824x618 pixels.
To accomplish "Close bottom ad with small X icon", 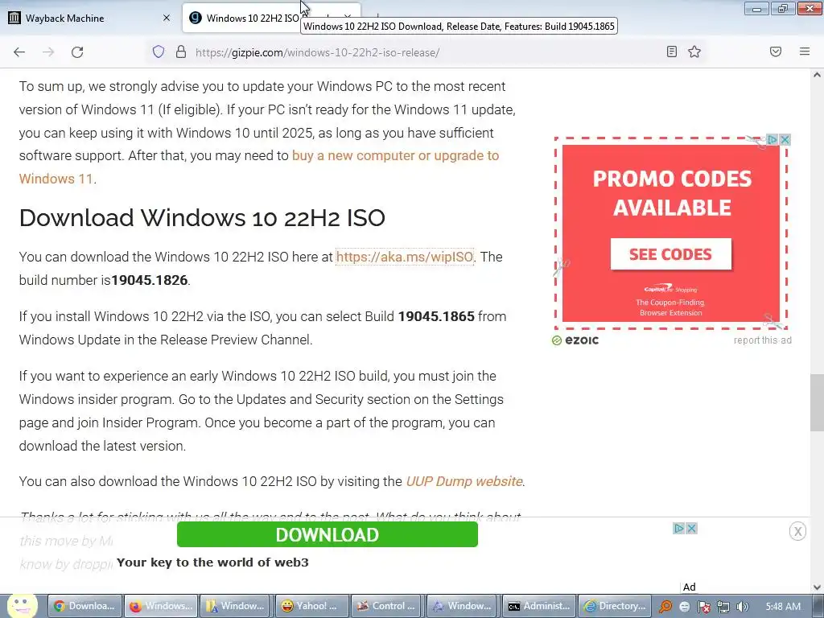I will coord(692,528).
